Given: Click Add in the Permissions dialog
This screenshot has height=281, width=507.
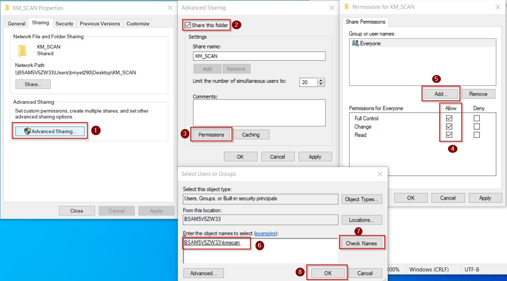Looking at the screenshot, I should pyautogui.click(x=441, y=94).
